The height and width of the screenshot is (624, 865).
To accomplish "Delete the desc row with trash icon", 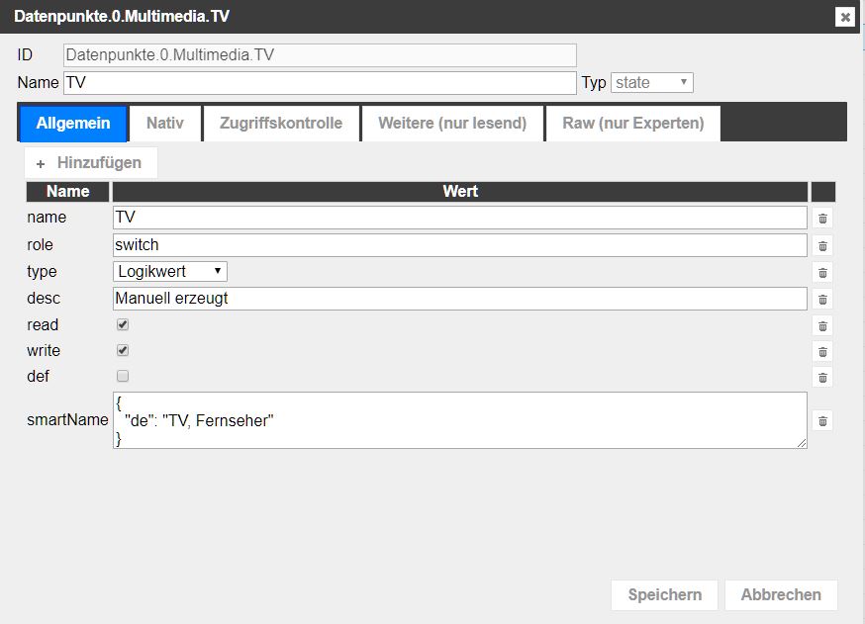I will point(822,300).
